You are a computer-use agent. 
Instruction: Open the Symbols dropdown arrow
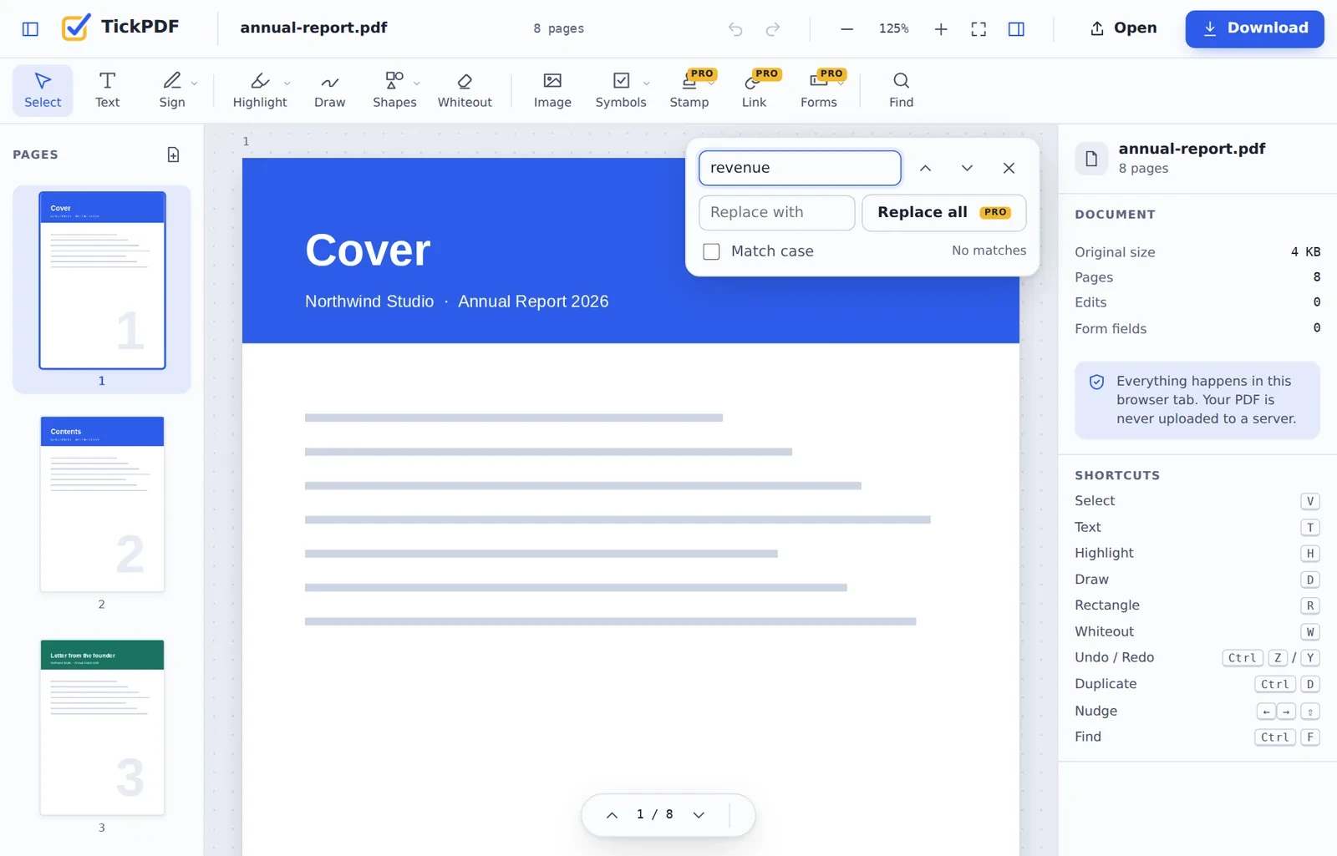click(x=646, y=83)
